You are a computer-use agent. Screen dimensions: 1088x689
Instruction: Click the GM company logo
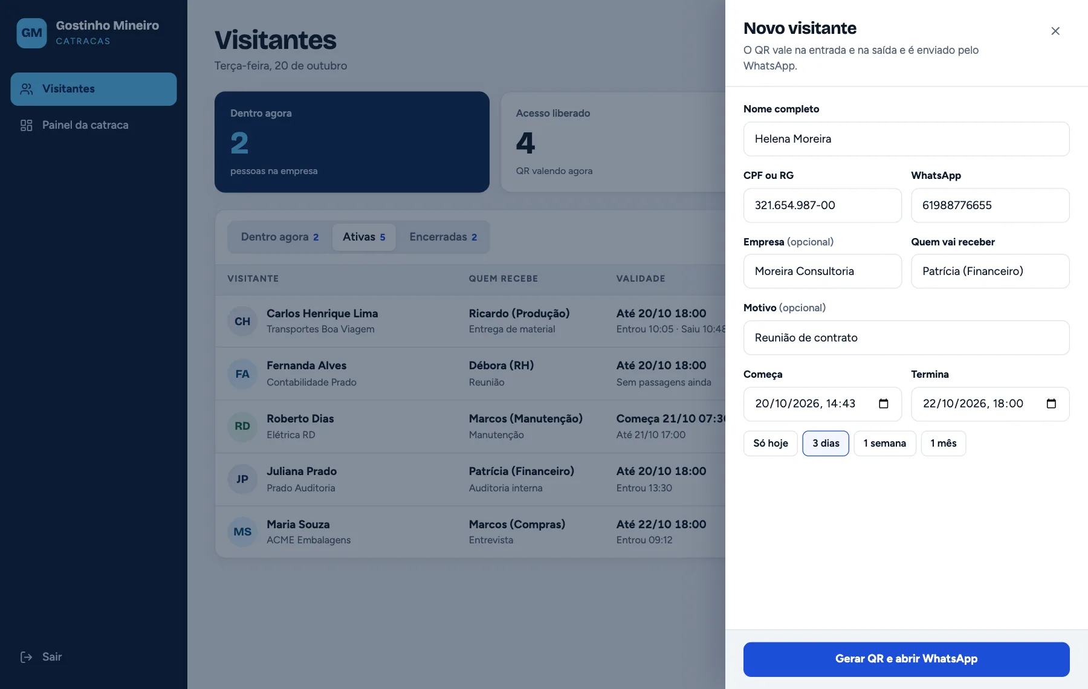[31, 33]
